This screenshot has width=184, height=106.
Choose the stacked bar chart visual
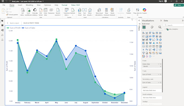click(x=143, y=33)
